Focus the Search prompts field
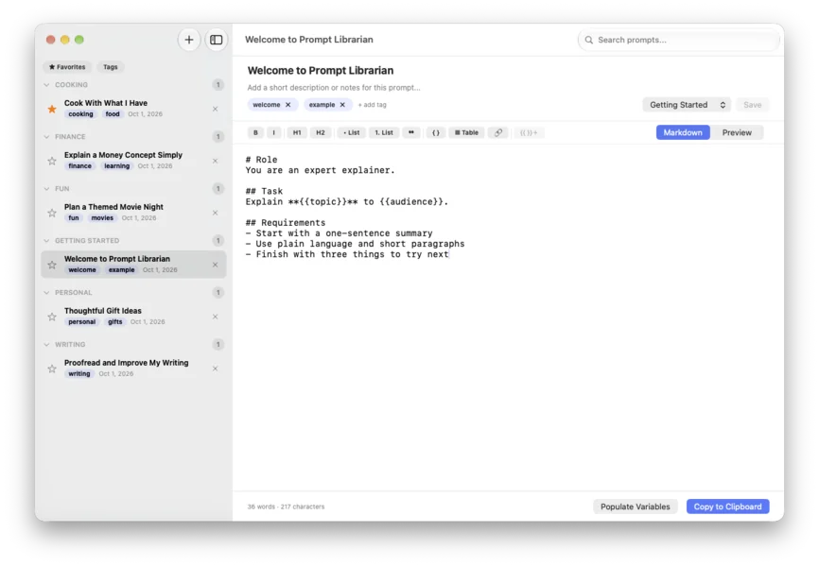Screen dimensions: 819x567 [678, 40]
